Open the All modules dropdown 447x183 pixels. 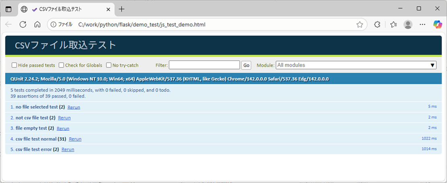[x=356, y=65]
